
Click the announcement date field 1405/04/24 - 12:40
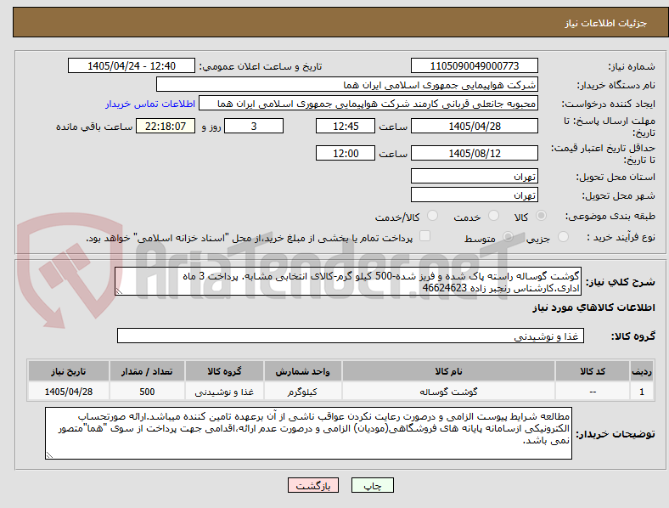(132, 65)
